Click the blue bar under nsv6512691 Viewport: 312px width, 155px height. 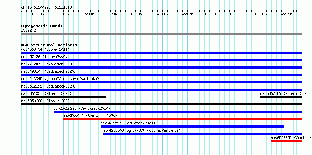(x=161, y=90)
